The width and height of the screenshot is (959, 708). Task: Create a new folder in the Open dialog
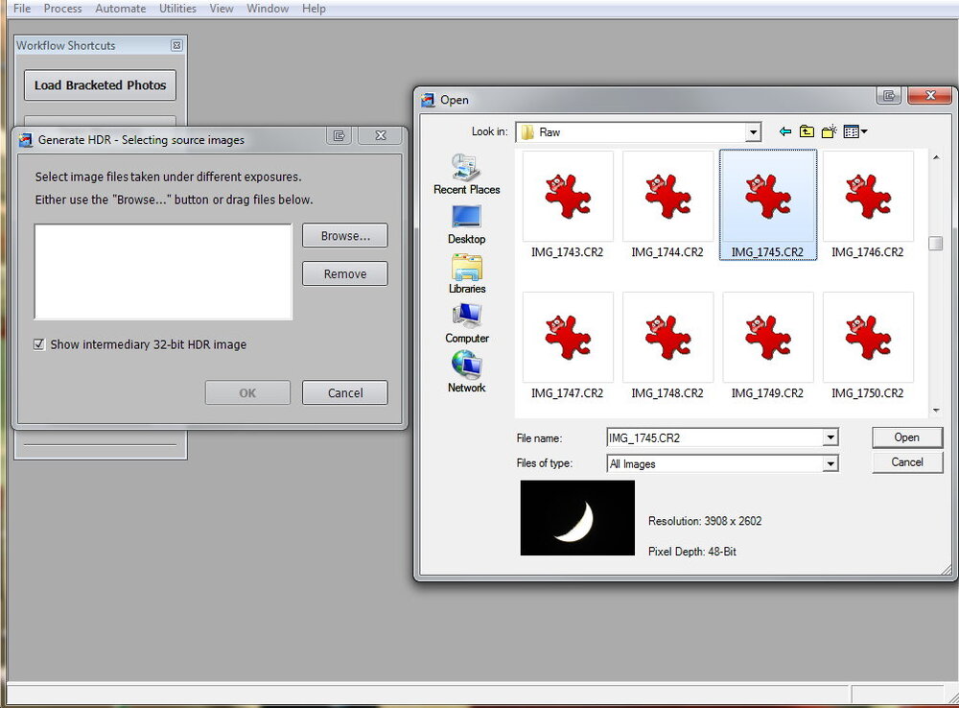(829, 131)
